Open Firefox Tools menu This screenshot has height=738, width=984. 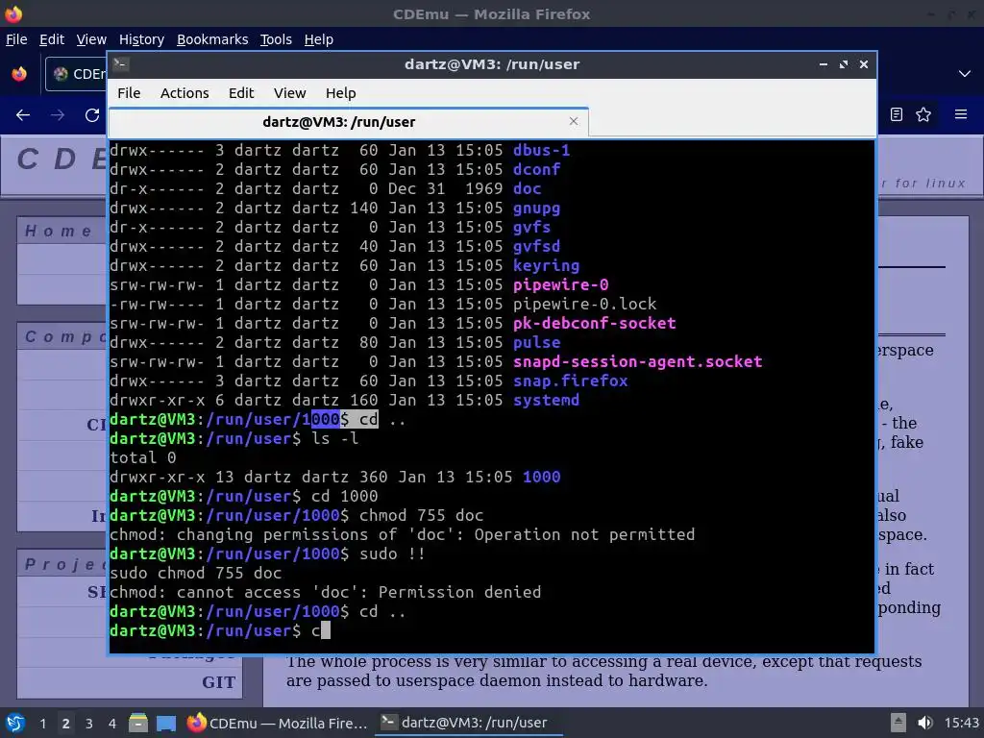(276, 39)
